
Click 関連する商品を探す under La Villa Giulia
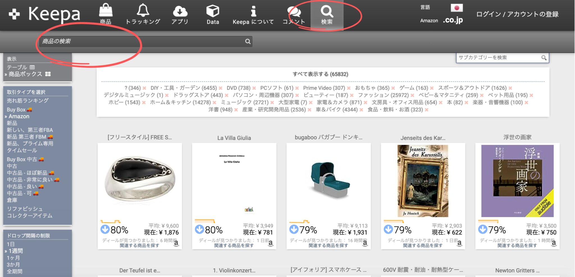point(234,245)
